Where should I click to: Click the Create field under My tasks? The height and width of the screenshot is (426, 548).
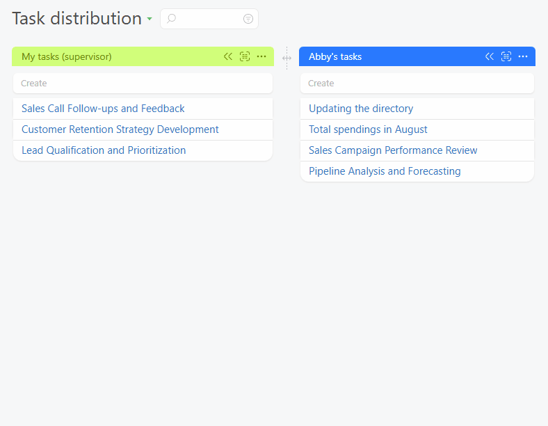tap(143, 84)
